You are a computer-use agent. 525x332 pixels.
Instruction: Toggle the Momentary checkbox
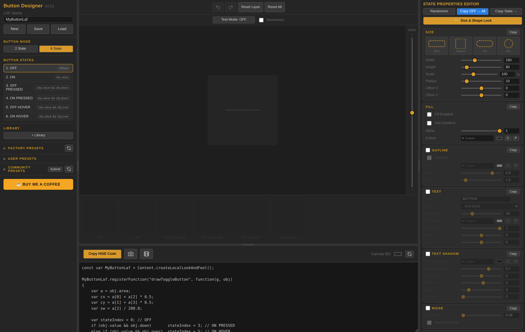click(x=261, y=20)
